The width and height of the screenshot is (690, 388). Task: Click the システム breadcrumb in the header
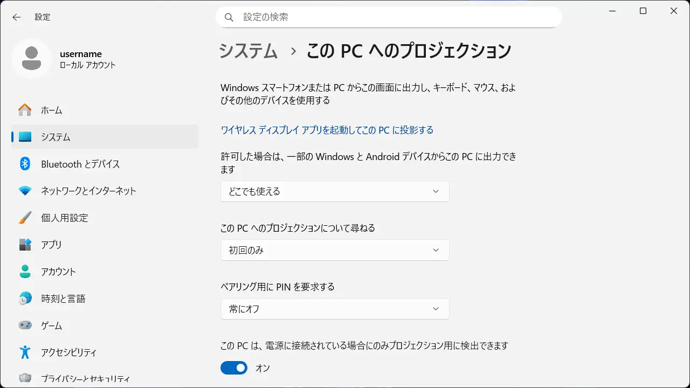coord(249,51)
